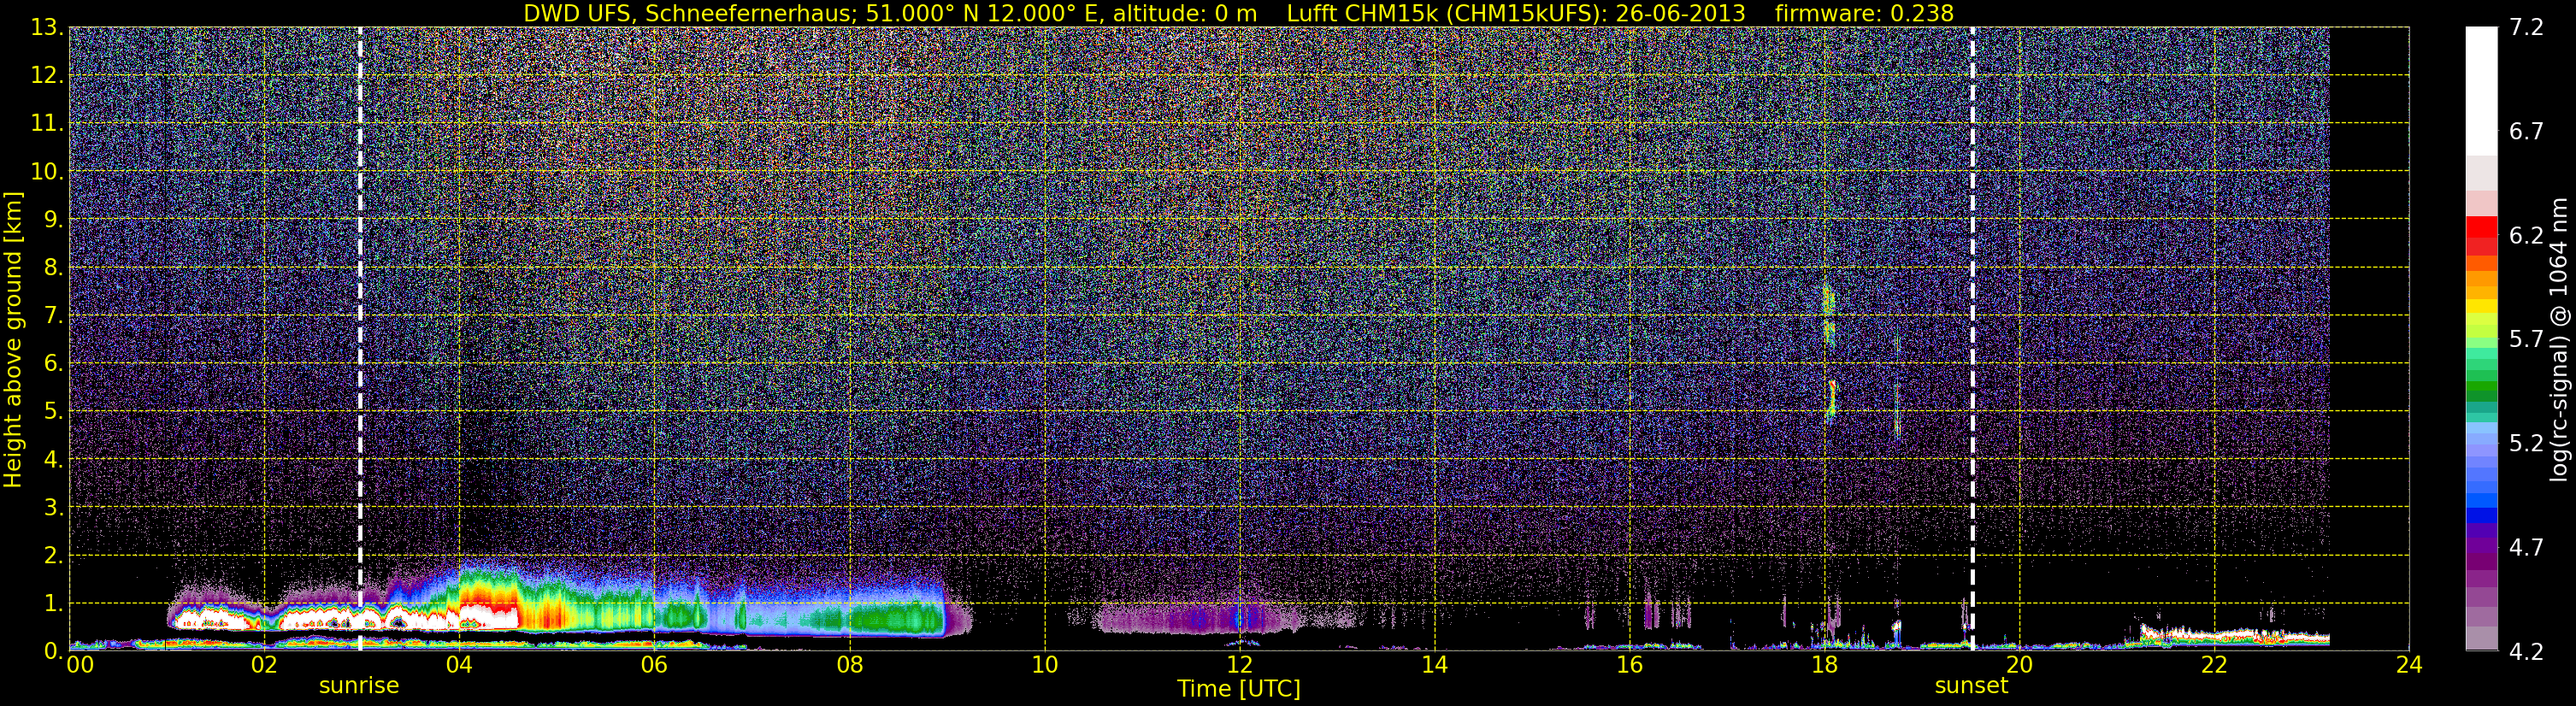Click the colorbar value "5.7"
This screenshot has height=706, width=2576.
tap(2526, 339)
